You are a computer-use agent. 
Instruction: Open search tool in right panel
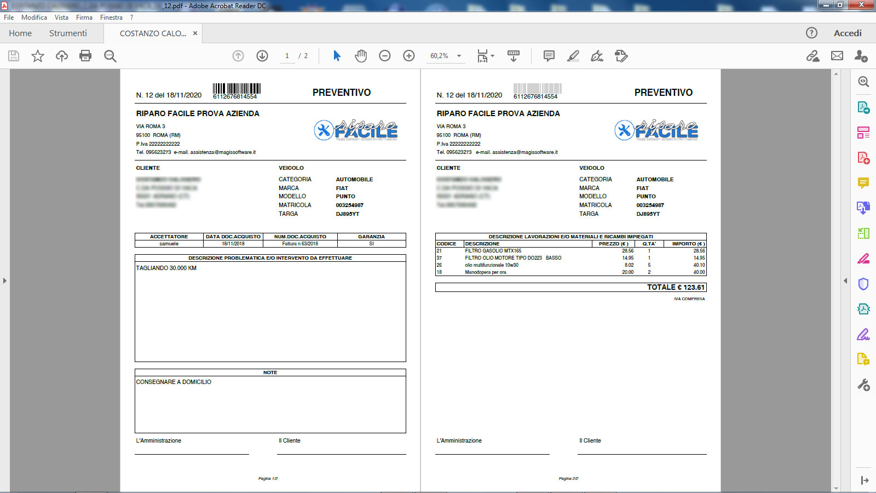click(x=863, y=82)
